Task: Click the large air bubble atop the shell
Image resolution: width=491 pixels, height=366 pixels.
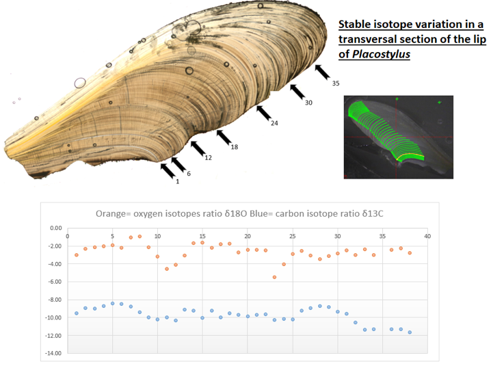Action: coord(192,27)
